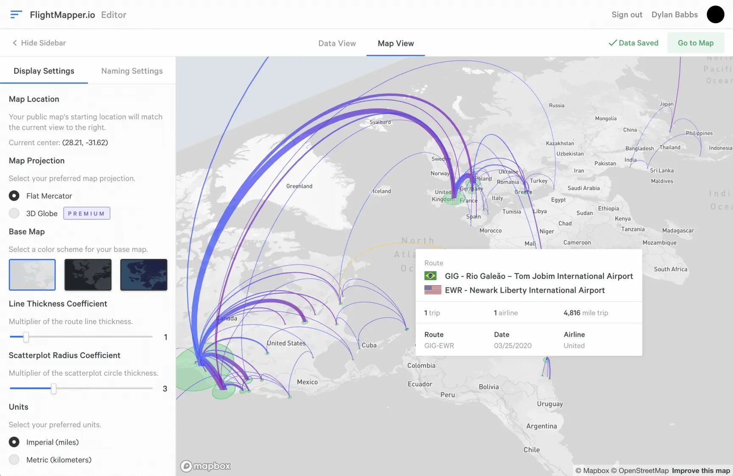Open the user profile avatar menu
733x476 pixels.
point(716,14)
